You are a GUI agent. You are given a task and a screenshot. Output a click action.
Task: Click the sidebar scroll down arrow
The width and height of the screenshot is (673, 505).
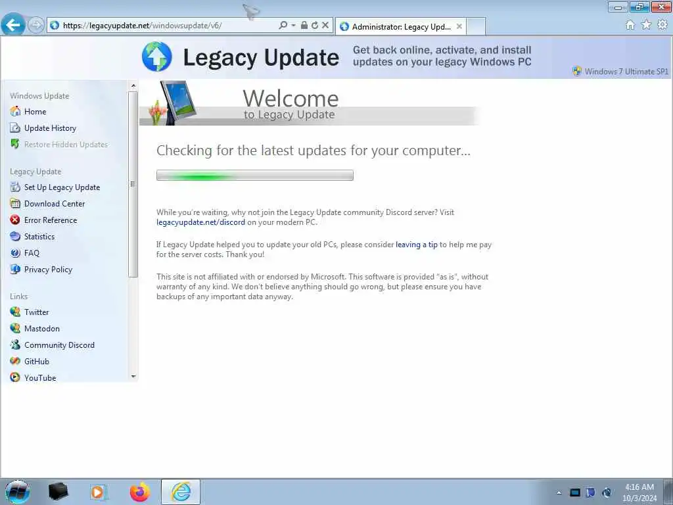coord(133,377)
